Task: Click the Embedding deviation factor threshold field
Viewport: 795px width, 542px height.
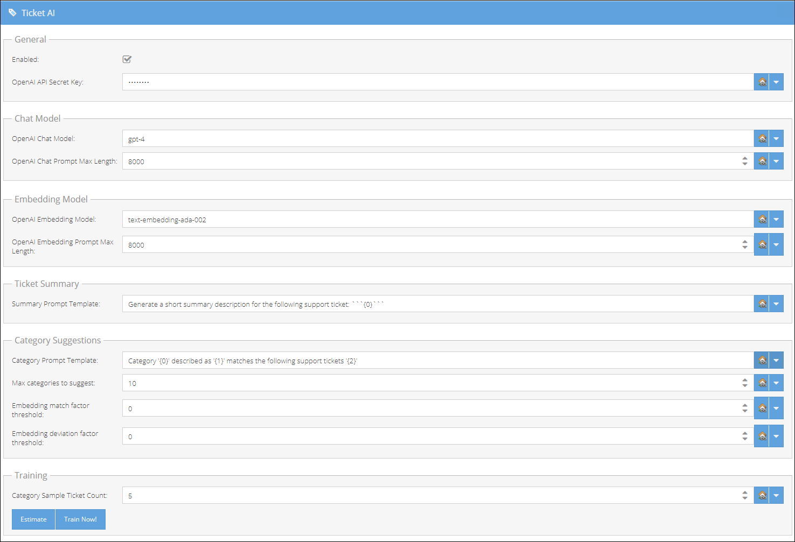Action: (438, 436)
